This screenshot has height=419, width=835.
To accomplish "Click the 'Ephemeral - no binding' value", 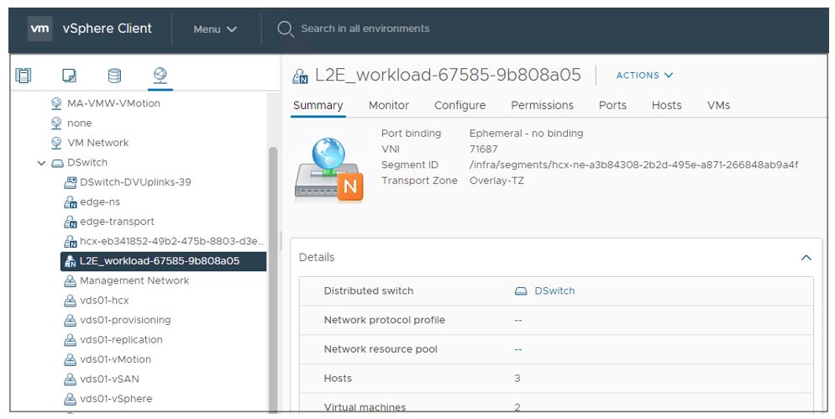I will pyautogui.click(x=526, y=134).
